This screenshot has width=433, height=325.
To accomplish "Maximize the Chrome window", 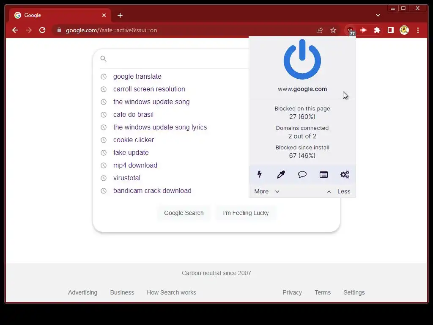I will click(403, 8).
